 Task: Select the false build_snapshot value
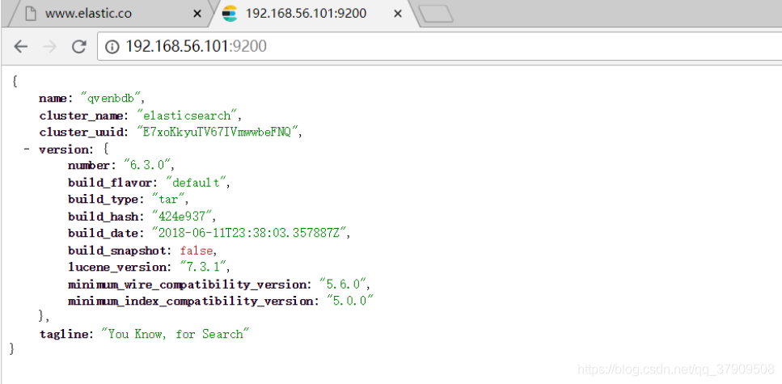click(x=197, y=251)
